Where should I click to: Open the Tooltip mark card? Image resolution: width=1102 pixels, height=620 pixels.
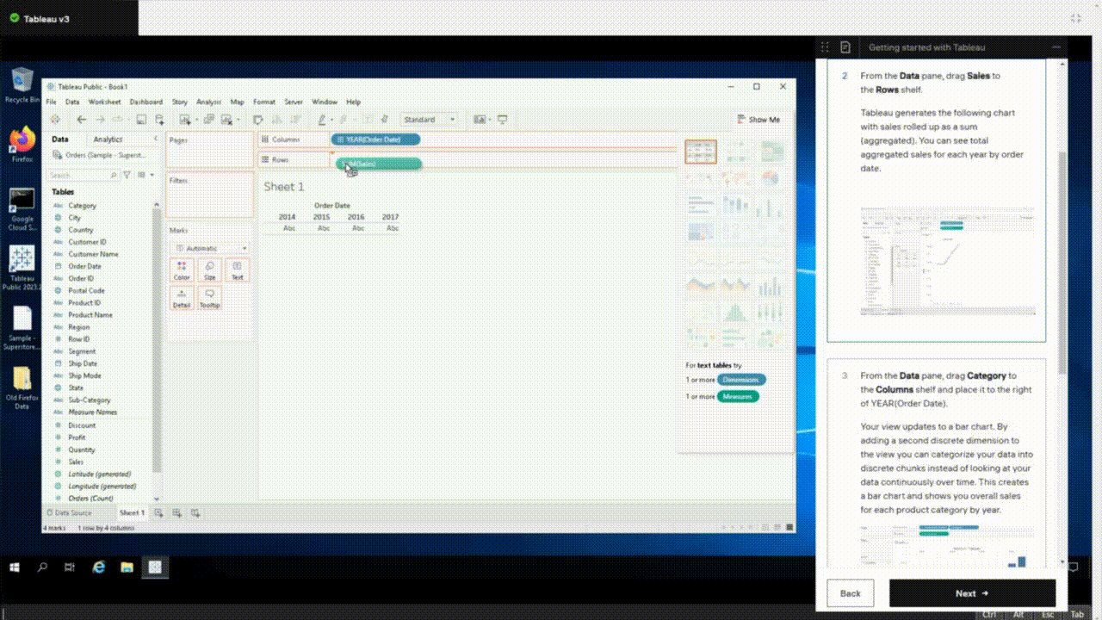tap(209, 298)
